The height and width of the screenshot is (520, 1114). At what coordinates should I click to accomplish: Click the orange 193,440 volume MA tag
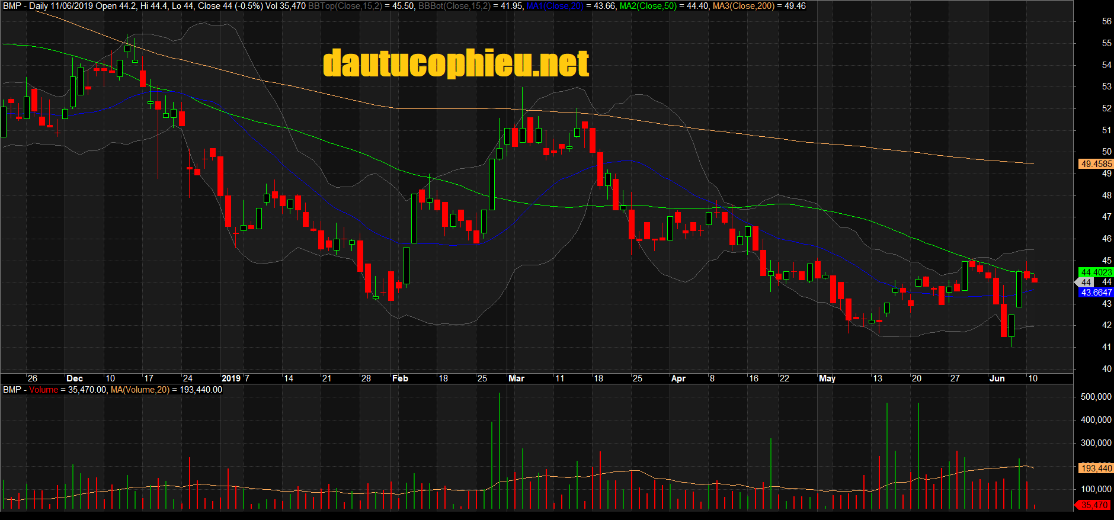coord(1096,468)
